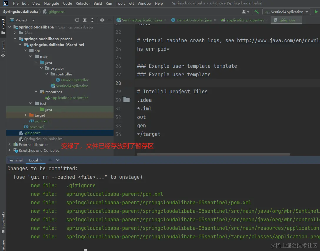This screenshot has height=251, width=320.
Task: Open the java.com crash logs link
Action: click(278, 41)
